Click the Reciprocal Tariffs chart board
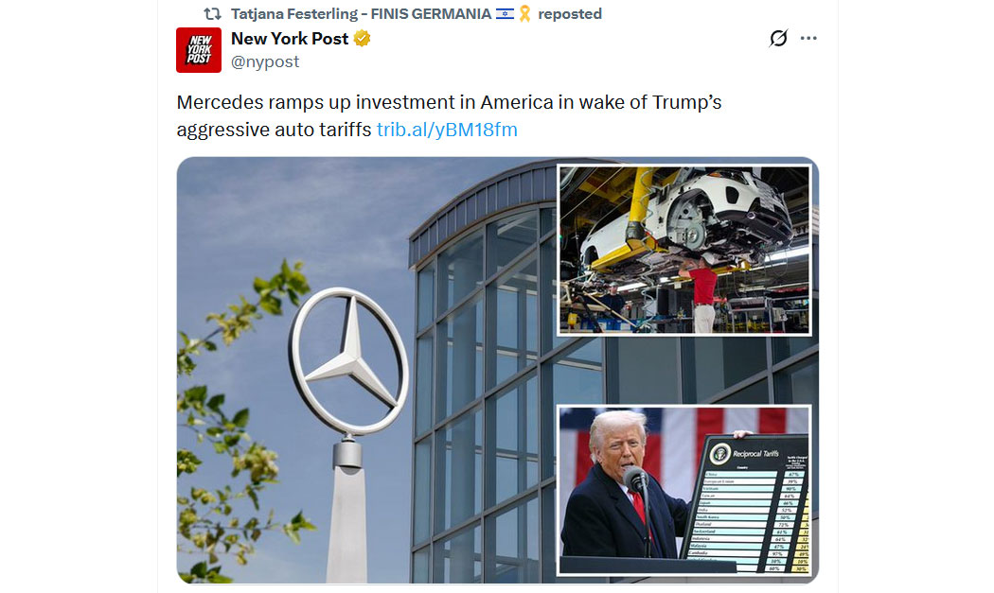 (x=748, y=504)
